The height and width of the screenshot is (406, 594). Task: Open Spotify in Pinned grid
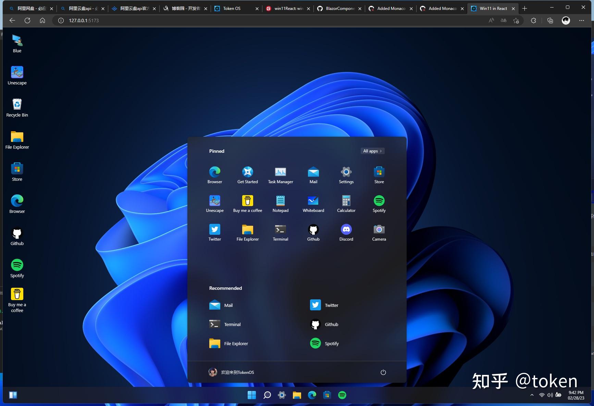[379, 204]
